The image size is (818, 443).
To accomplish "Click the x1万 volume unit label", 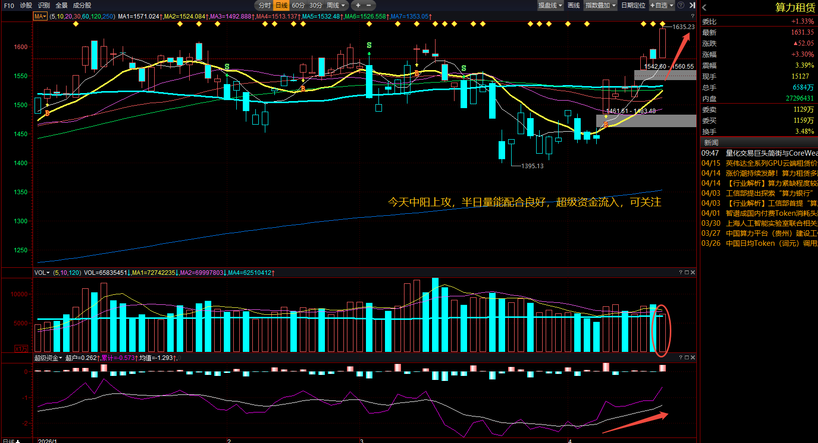I will (x=21, y=348).
